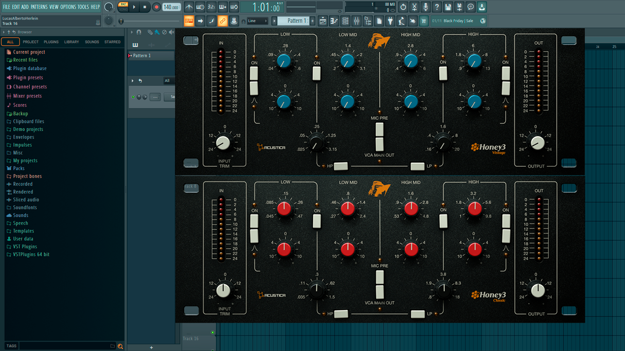This screenshot has width=625, height=351.
Task: Toggle loop recording icon
Action: (x=234, y=7)
